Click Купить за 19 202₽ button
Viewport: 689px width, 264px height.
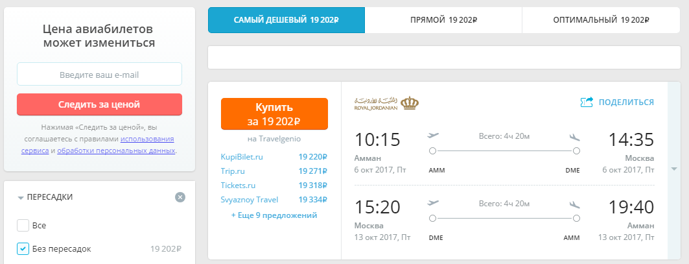click(x=274, y=114)
